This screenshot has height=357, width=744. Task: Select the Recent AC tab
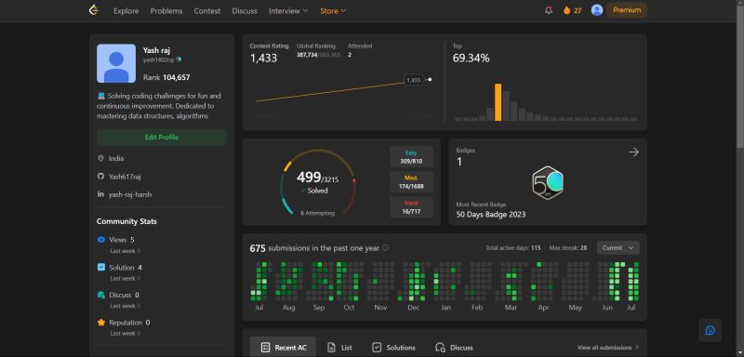click(x=283, y=348)
